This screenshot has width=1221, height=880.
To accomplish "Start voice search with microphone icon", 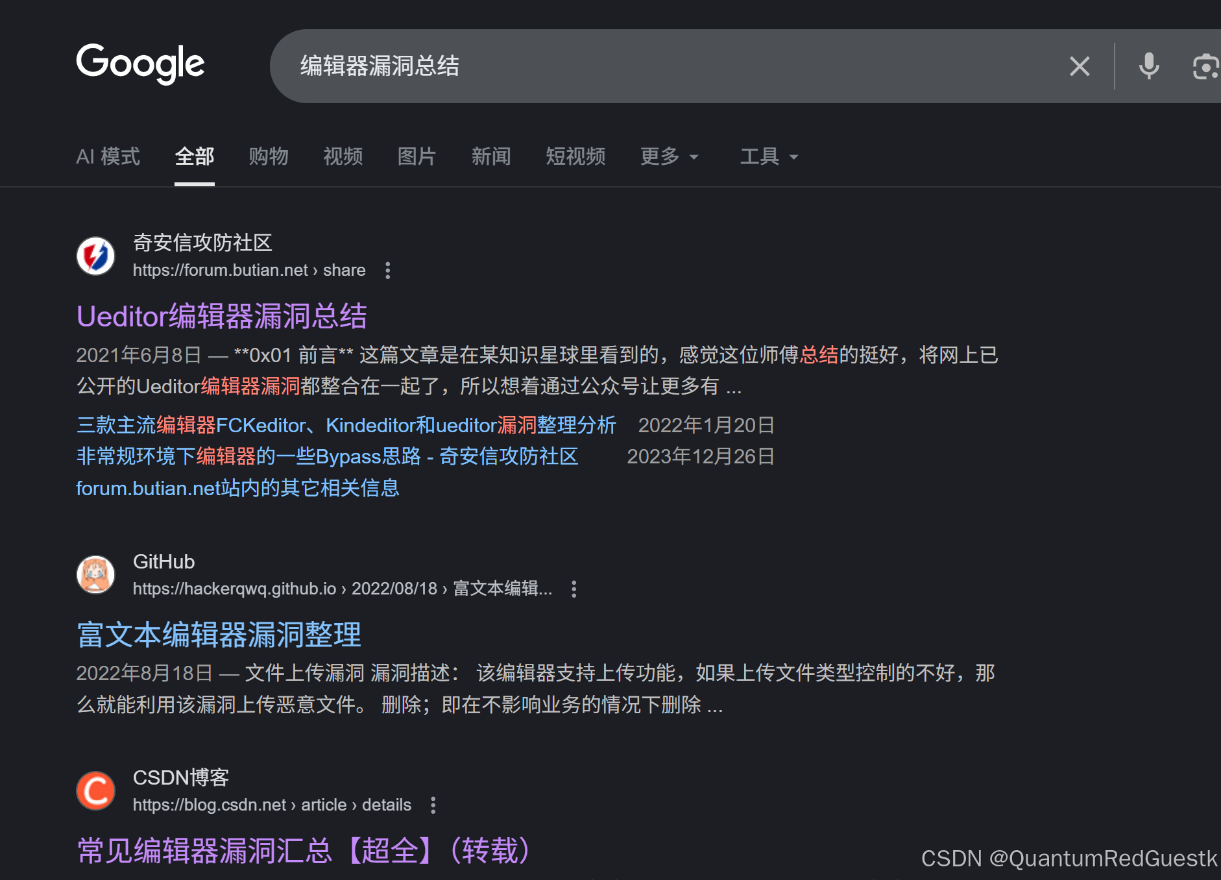I will pyautogui.click(x=1149, y=66).
